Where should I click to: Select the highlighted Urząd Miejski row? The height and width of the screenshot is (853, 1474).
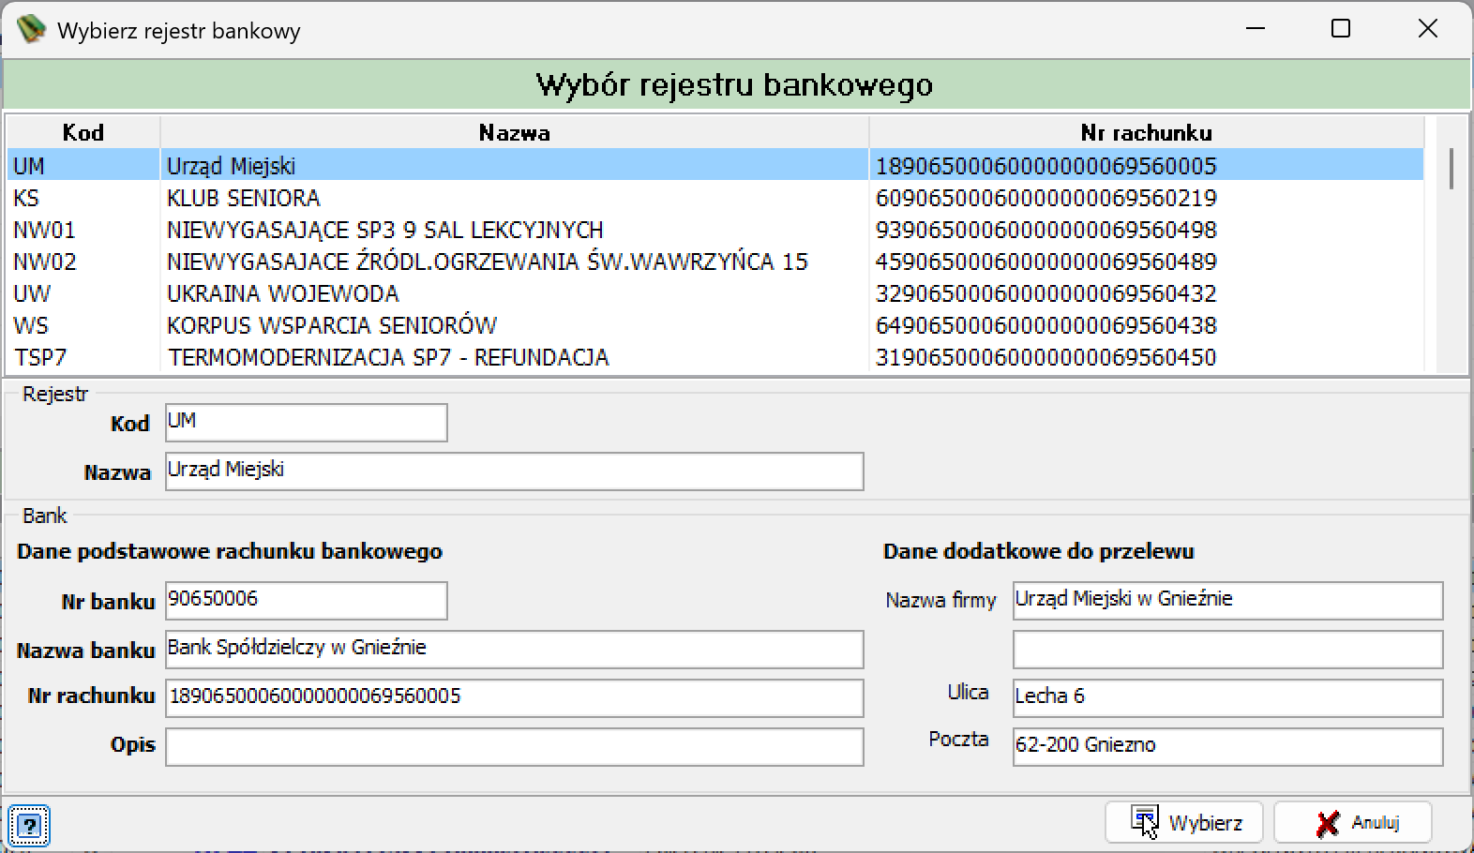coord(715,166)
